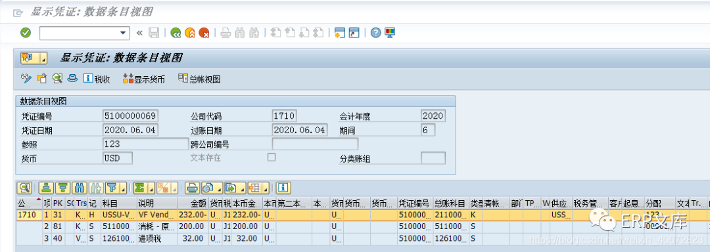Screen dimensions: 710x252
Task: Open Help with the question mark icon
Action: 375,33
